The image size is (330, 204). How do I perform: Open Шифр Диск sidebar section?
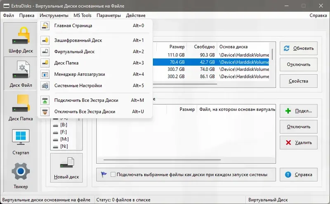(21, 40)
